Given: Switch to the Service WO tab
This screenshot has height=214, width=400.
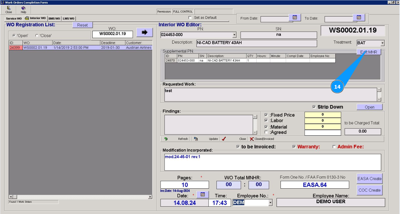Looking at the screenshot, I should 14,19.
